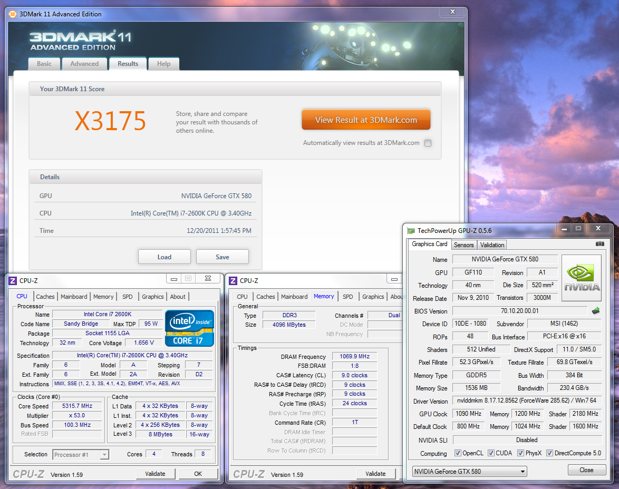
Task: Close the left CPU-Z window
Action: click(x=208, y=279)
